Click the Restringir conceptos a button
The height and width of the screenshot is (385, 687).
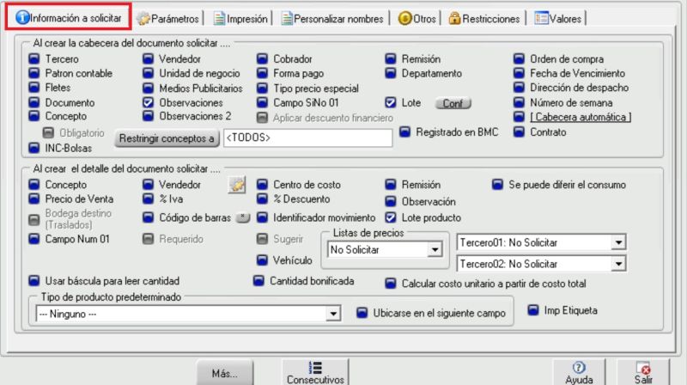(x=167, y=137)
